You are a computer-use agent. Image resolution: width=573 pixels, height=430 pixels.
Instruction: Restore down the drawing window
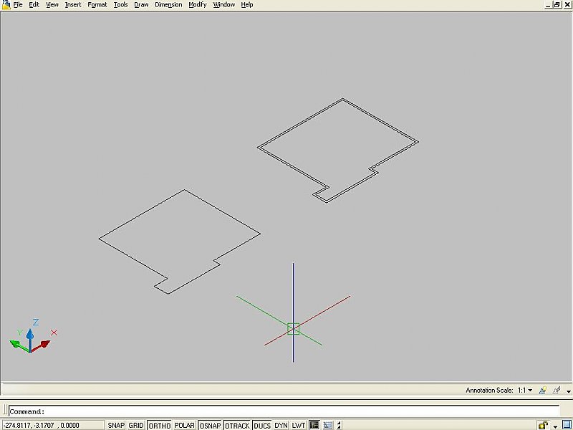point(557,5)
